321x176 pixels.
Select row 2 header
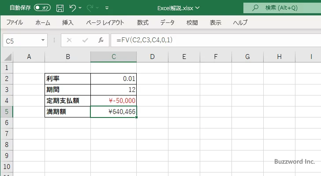click(x=7, y=79)
